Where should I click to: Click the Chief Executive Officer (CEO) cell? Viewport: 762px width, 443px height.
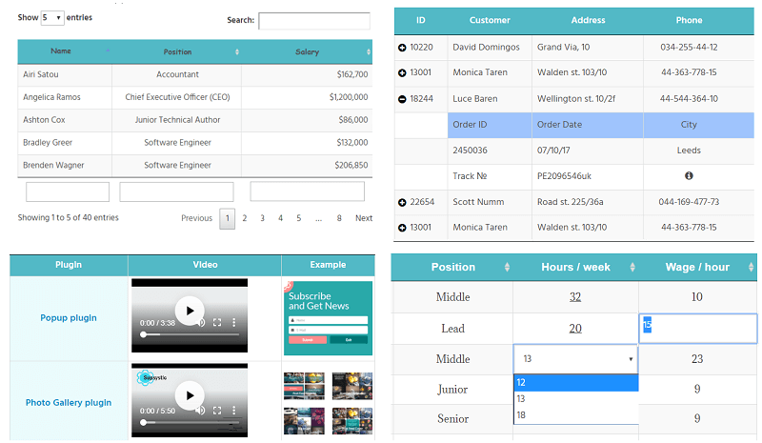[x=177, y=97]
